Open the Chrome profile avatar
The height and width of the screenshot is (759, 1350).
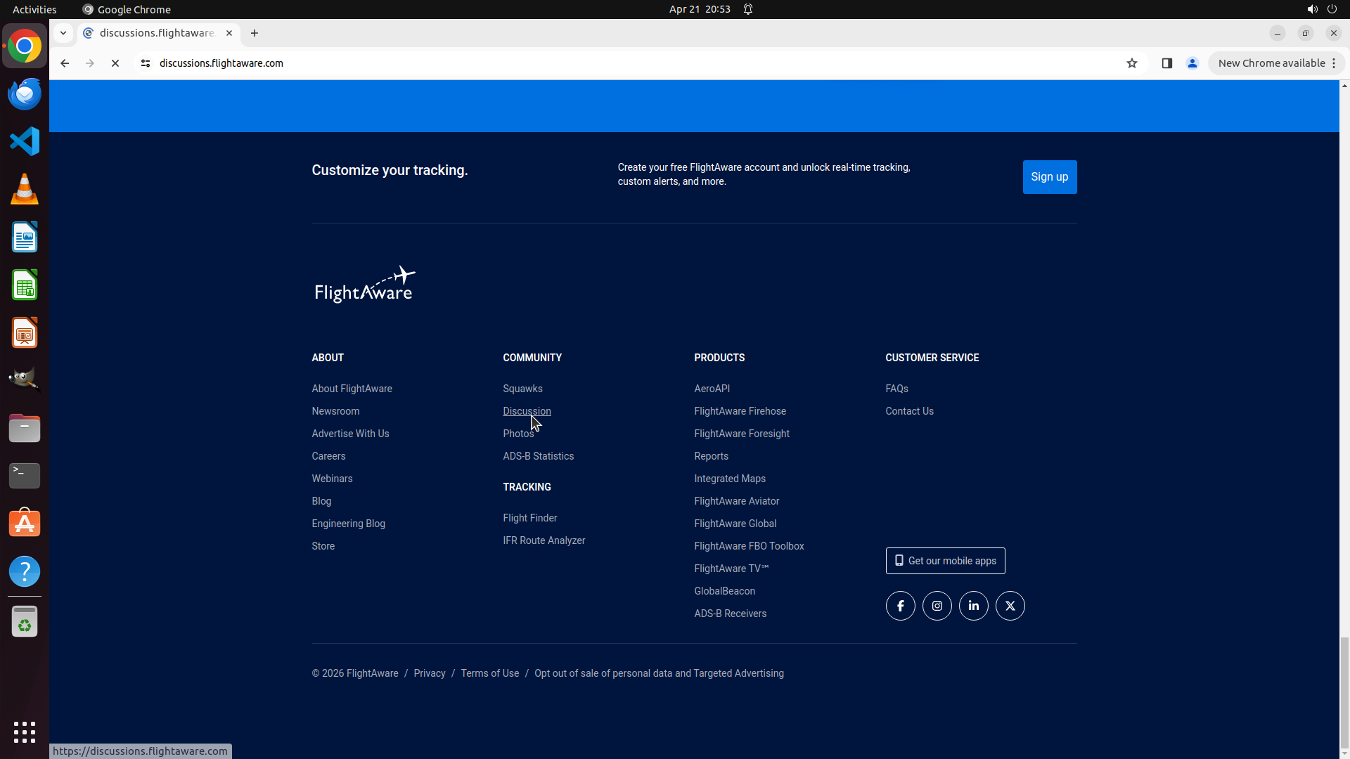1192,63
